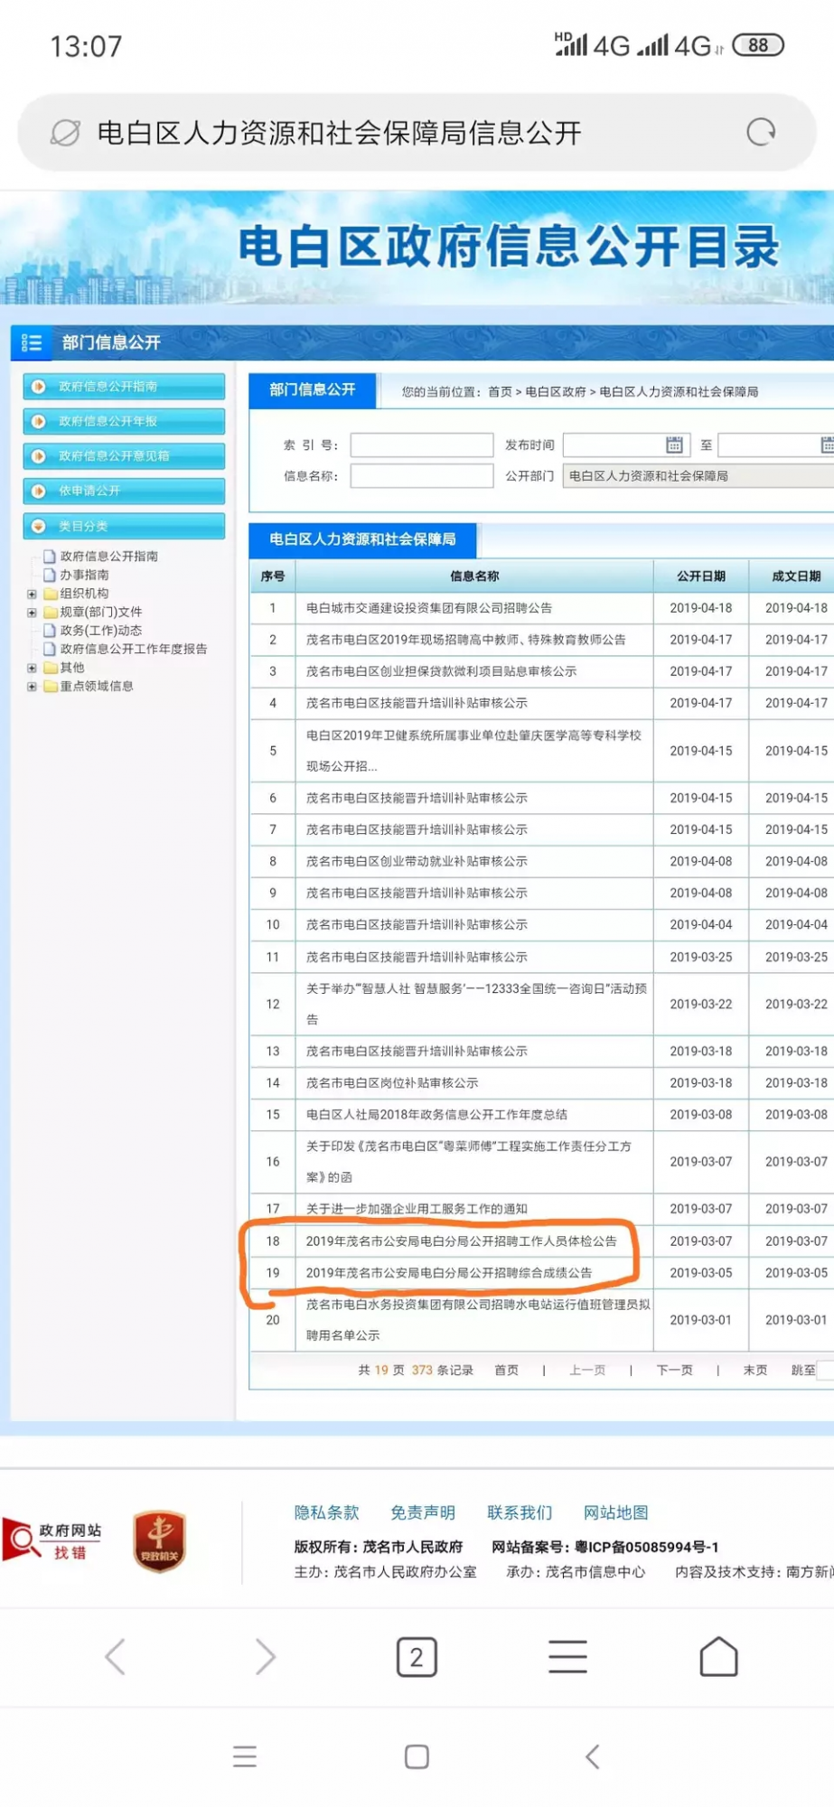Open the 公开部门 selection field
The height and width of the screenshot is (1807, 834).
(x=698, y=476)
